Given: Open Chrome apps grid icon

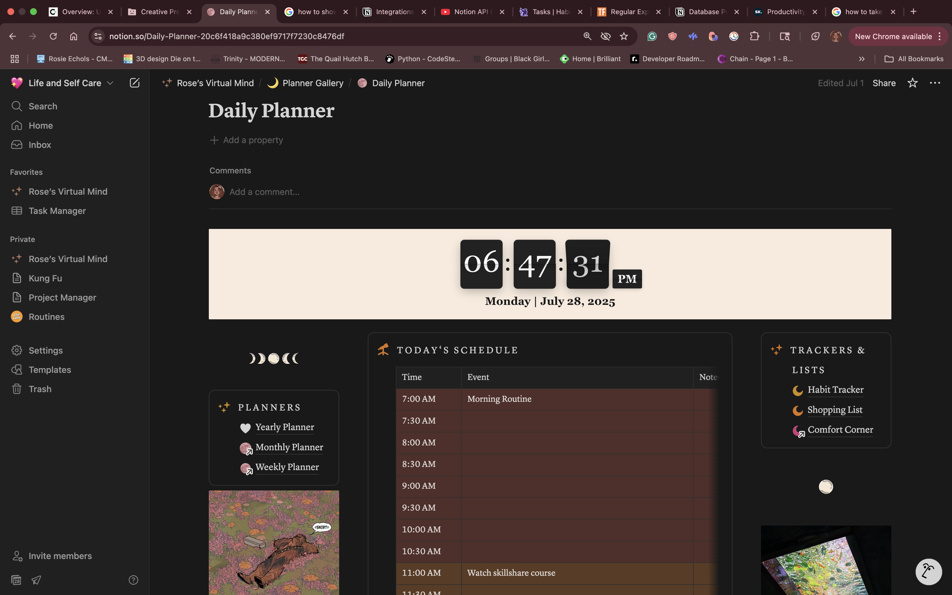Looking at the screenshot, I should click(x=14, y=59).
